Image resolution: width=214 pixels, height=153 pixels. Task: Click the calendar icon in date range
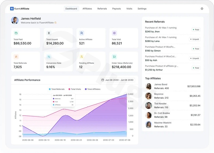click(x=103, y=80)
